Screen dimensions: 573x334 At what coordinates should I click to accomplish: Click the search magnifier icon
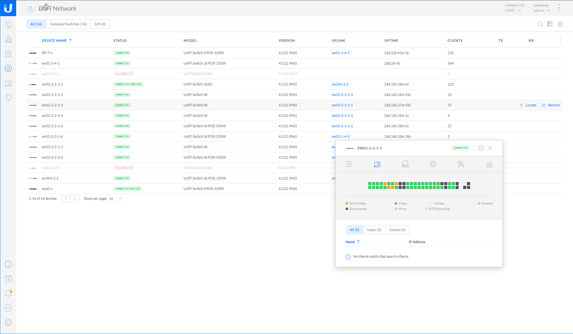[x=540, y=24]
